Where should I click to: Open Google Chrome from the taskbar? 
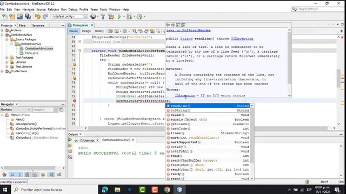tap(167, 190)
